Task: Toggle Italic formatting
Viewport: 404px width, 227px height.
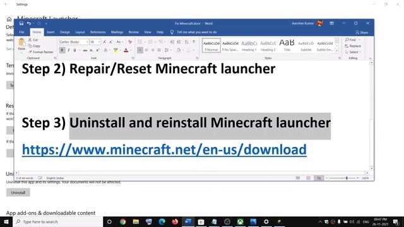Action: [69, 50]
